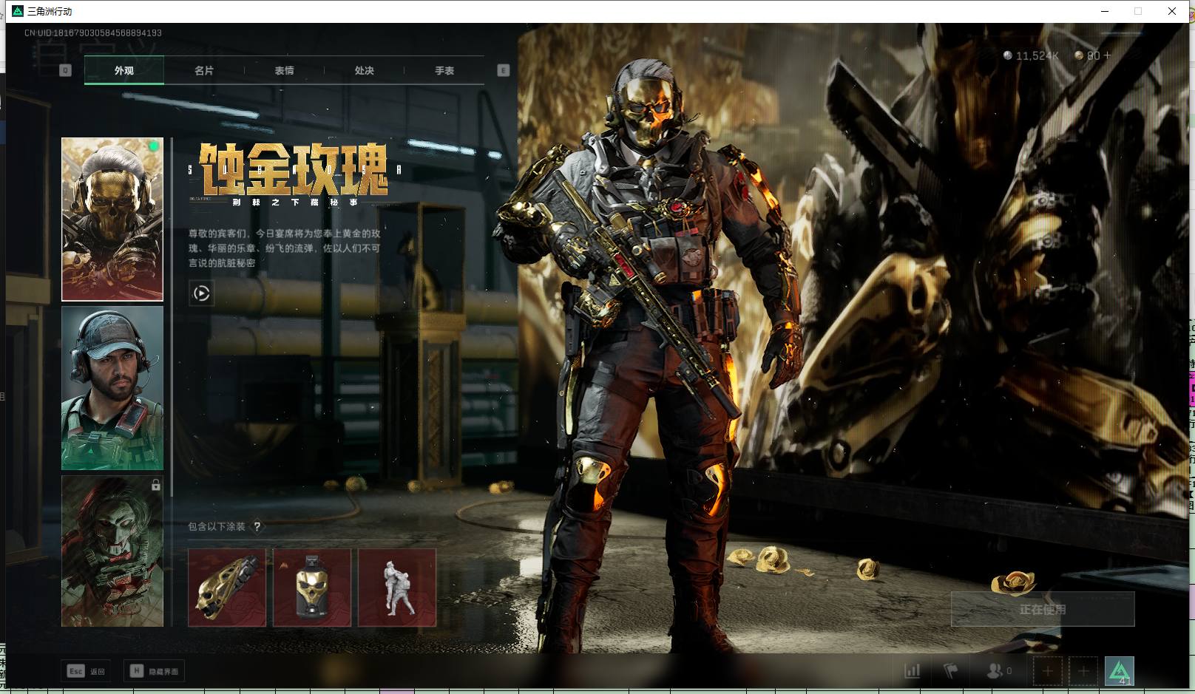
Task: Open the 手表 tab
Action: click(444, 70)
